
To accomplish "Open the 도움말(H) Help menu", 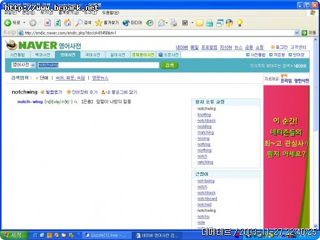I will (111, 13).
